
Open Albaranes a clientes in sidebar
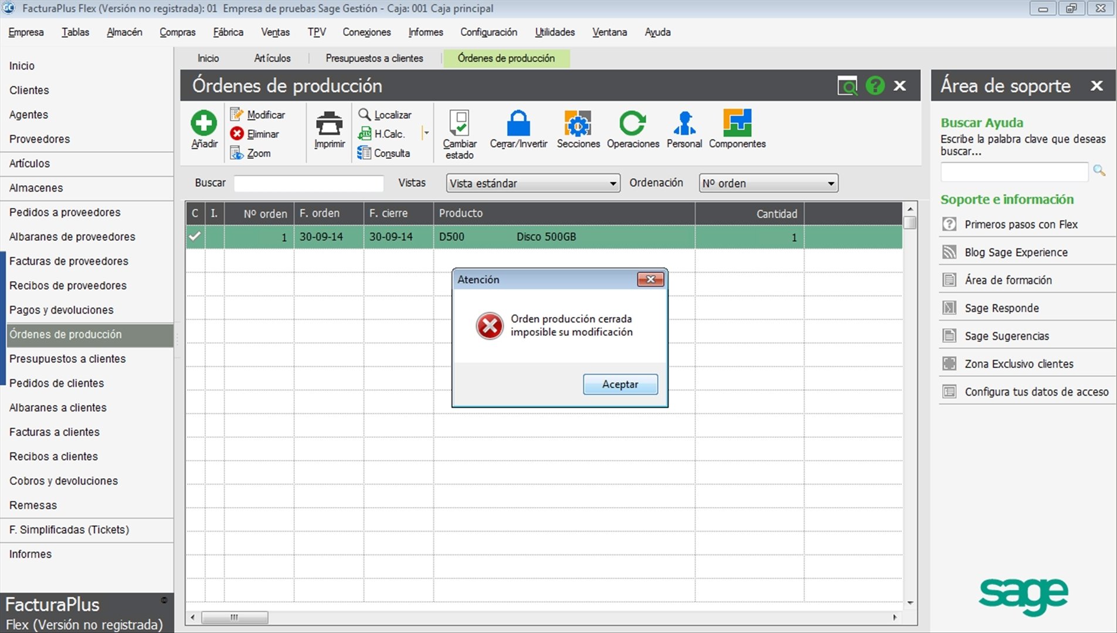point(87,407)
